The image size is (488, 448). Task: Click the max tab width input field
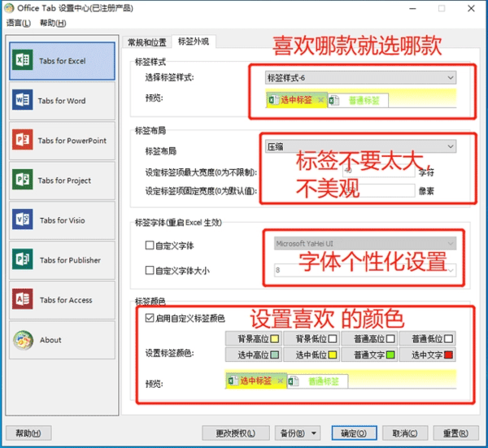tap(379, 171)
